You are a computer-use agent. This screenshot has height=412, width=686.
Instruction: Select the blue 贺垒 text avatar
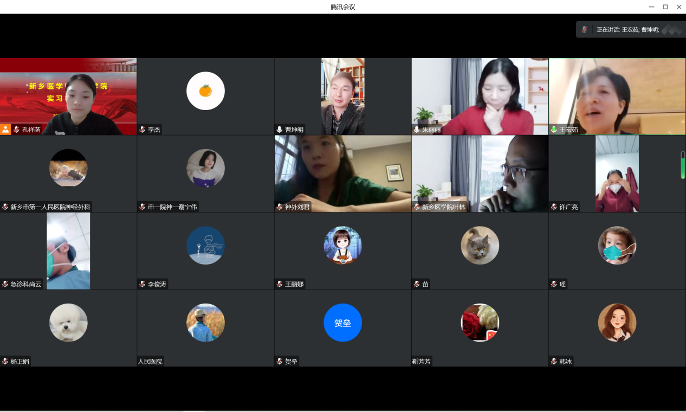click(x=342, y=323)
